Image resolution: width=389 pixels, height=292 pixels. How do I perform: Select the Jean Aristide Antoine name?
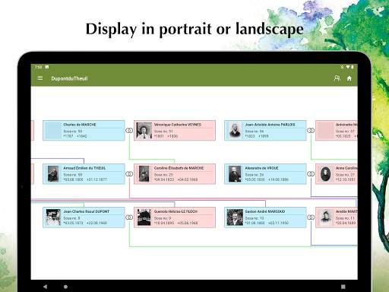pyautogui.click(x=270, y=125)
